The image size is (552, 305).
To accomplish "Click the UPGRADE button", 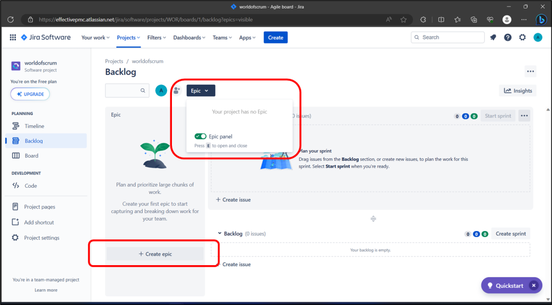I will tap(30, 94).
